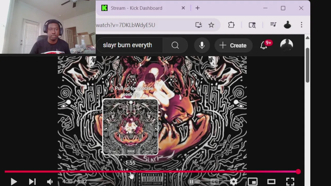Play the YouTube video
331x186 pixels.
[14, 182]
